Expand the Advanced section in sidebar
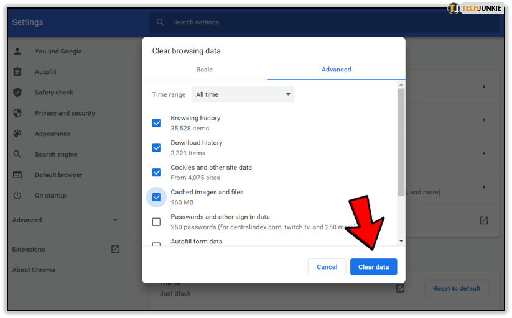The image size is (512, 318). [x=65, y=220]
